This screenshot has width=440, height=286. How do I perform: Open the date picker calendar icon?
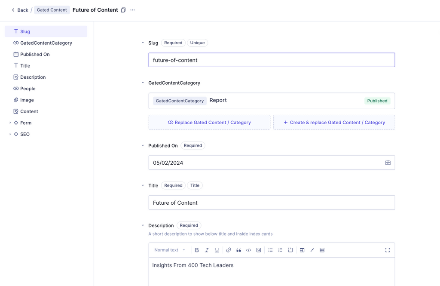click(388, 163)
